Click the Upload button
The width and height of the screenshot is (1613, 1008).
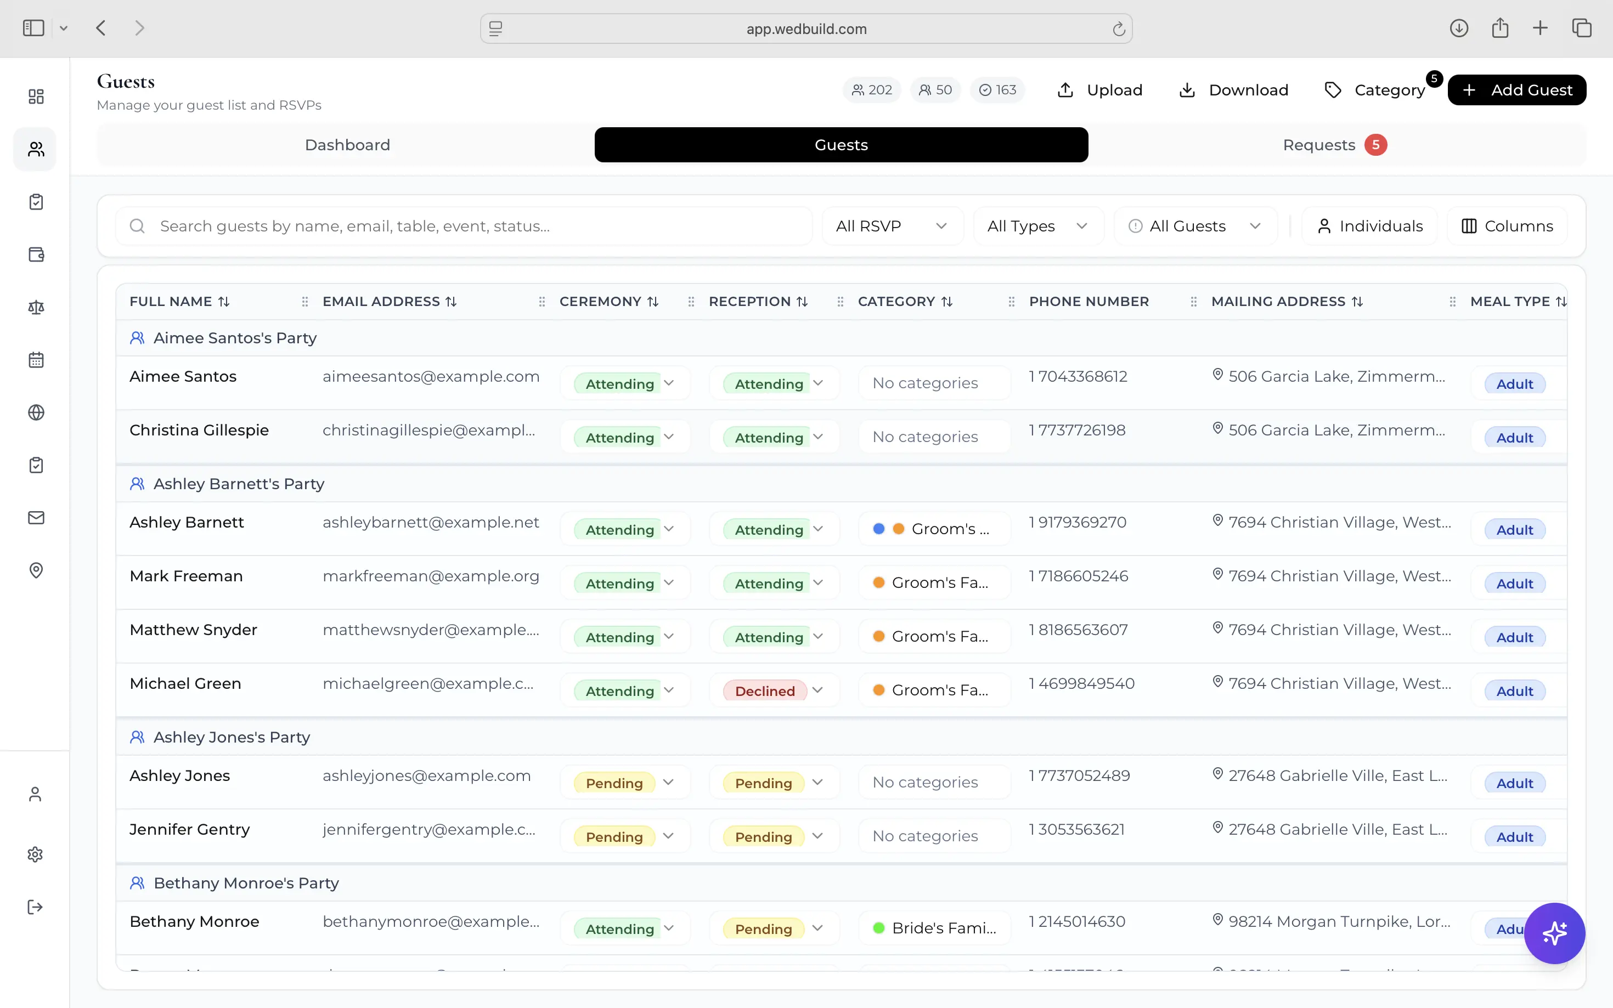pyautogui.click(x=1099, y=90)
